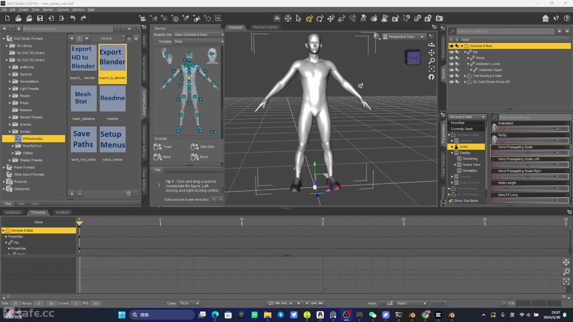Click the viewport orbit camera icon
This screenshot has height=322, width=573.
coord(432,45)
